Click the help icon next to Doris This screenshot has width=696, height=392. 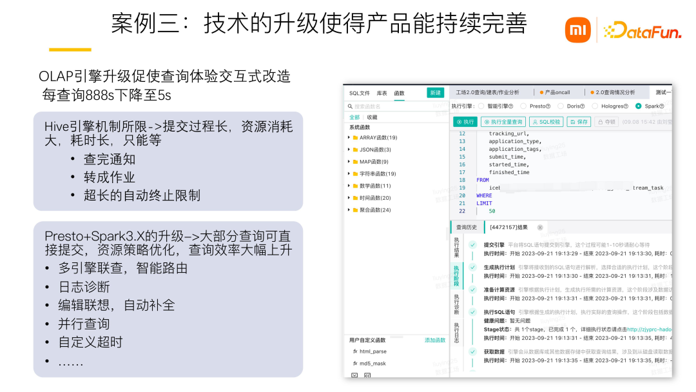pyautogui.click(x=583, y=106)
